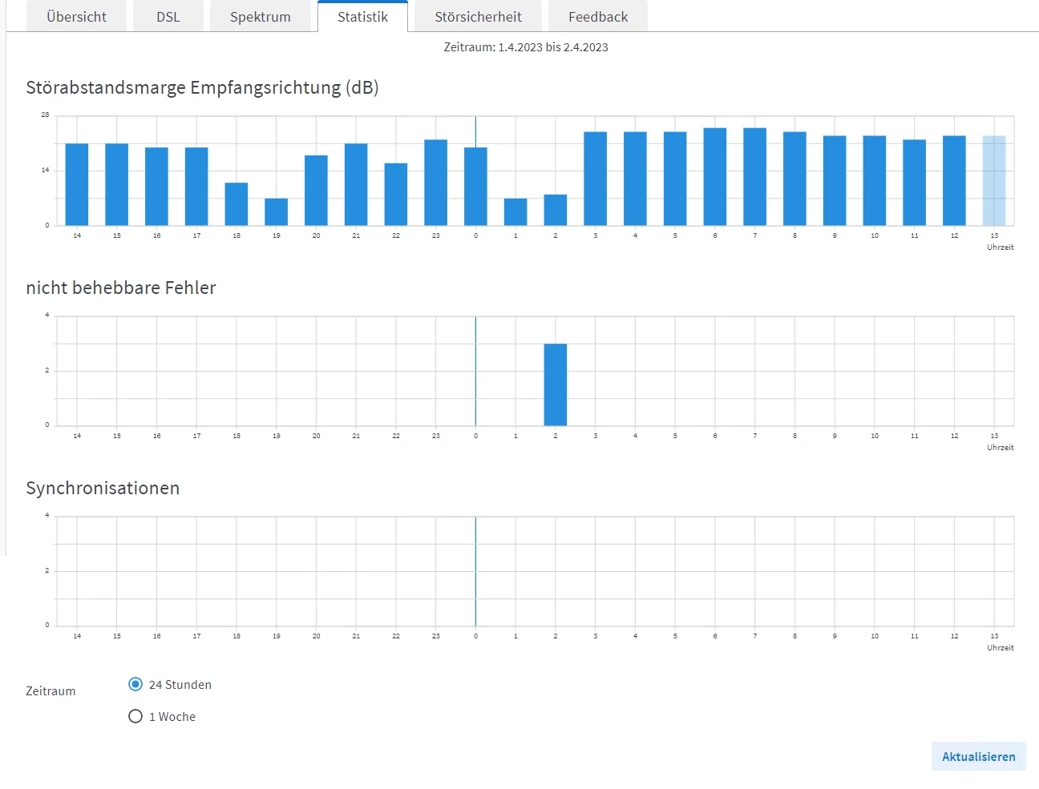The height and width of the screenshot is (789, 1039).
Task: Click the Störabstandsmarge bar for hour 20
Action: point(316,190)
